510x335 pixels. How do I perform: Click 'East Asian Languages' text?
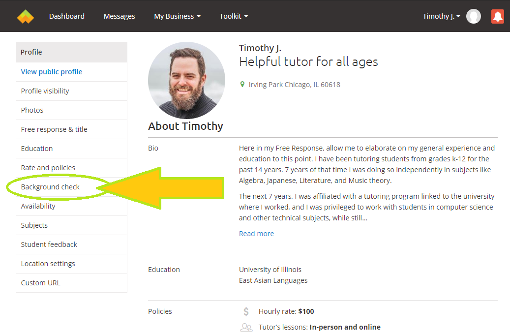pyautogui.click(x=273, y=280)
